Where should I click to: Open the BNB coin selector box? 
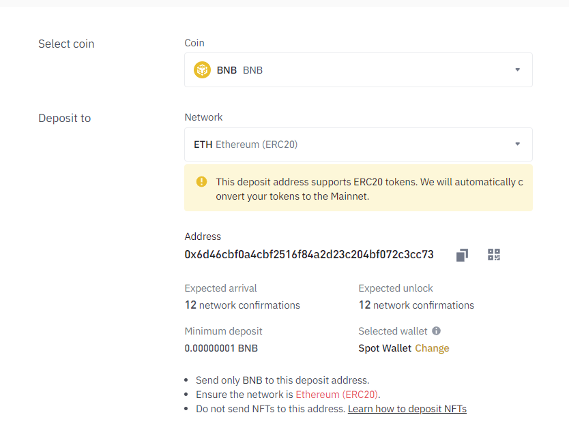pos(359,70)
